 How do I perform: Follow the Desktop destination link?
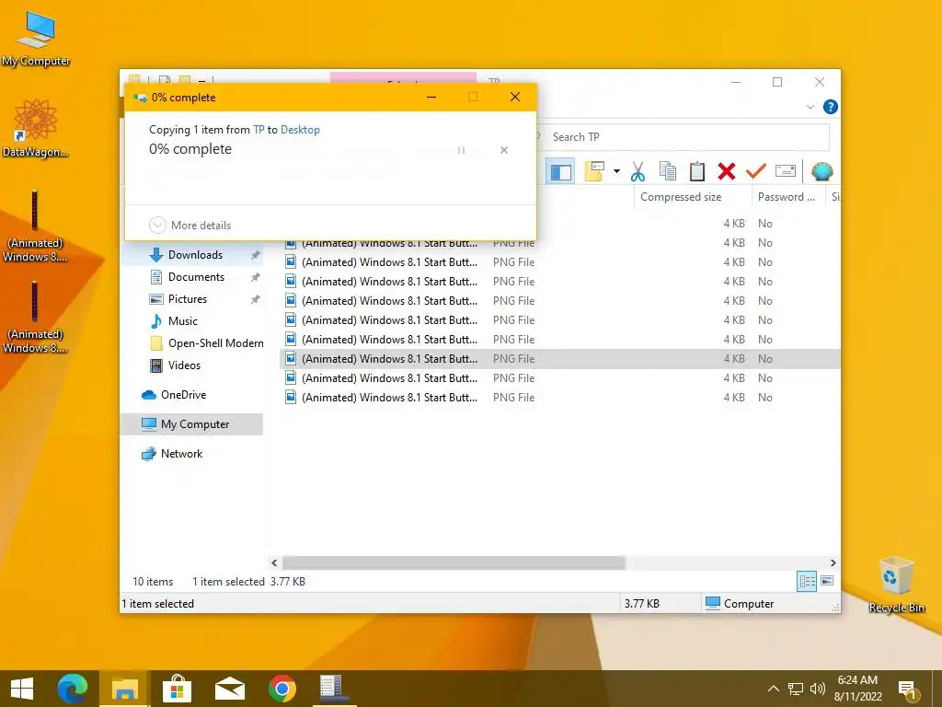coord(300,129)
